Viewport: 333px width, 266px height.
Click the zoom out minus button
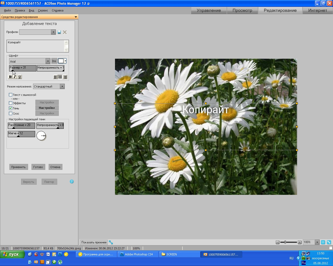coord(277,242)
